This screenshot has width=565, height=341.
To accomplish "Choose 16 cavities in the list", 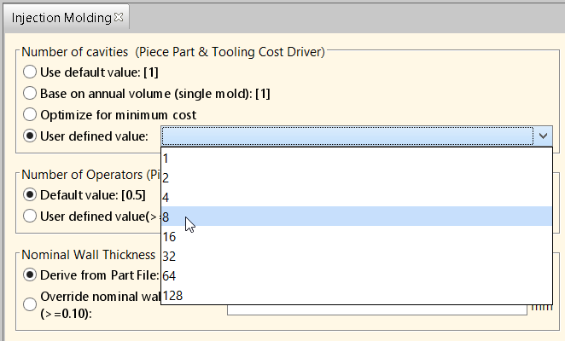I will (357, 236).
